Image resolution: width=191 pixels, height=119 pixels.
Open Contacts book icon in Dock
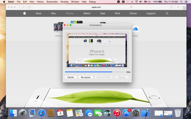coord(51,113)
